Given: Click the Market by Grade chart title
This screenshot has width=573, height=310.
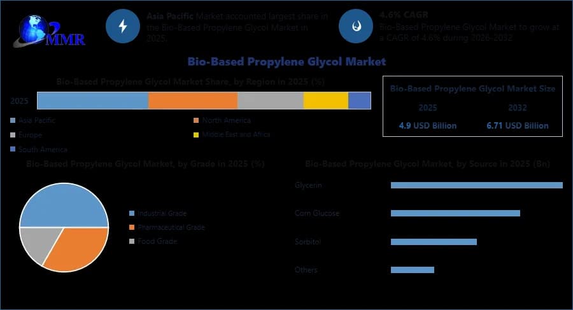Looking at the screenshot, I should 145,164.
